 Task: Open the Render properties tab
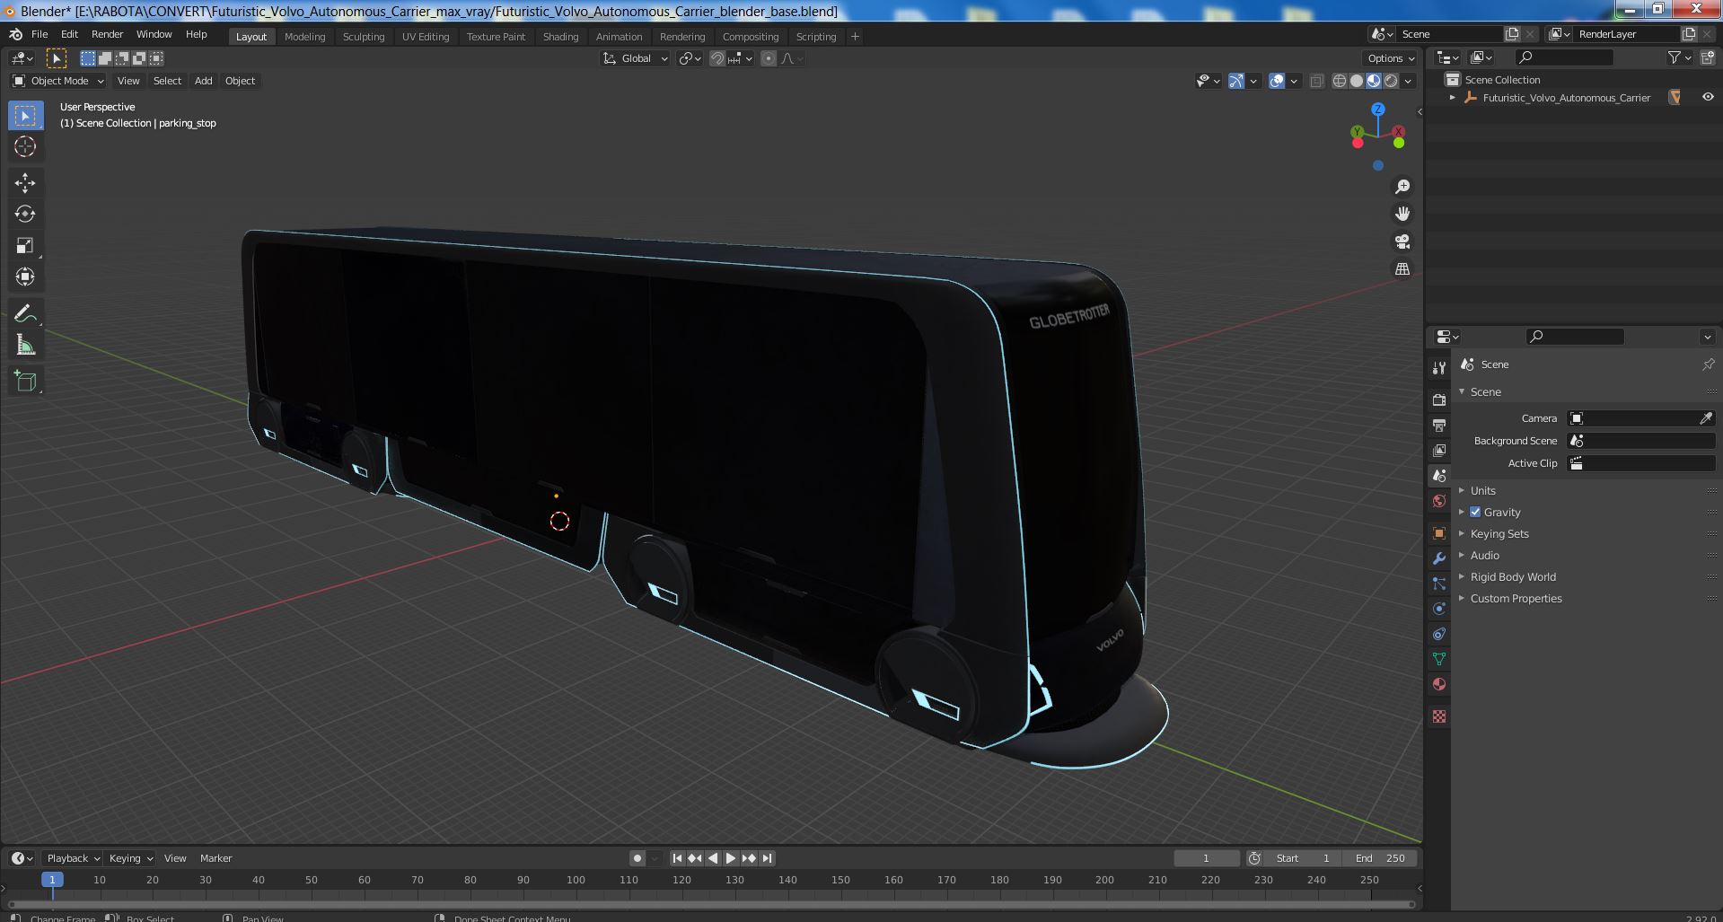click(1439, 400)
